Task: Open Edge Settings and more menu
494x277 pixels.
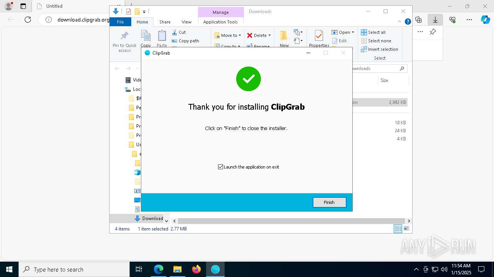Action: click(469, 20)
